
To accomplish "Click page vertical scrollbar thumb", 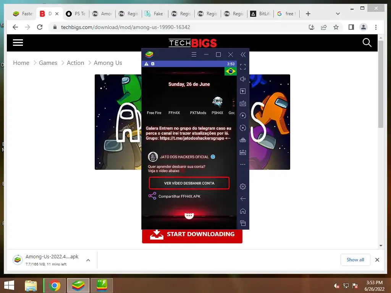I will (x=381, y=84).
